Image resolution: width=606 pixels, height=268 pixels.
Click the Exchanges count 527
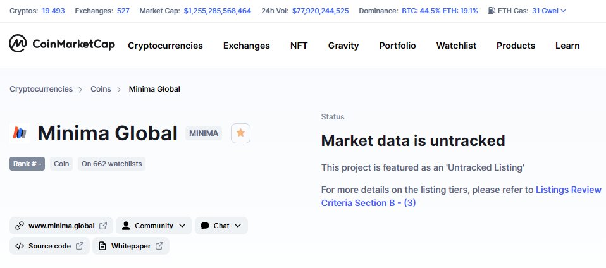123,11
